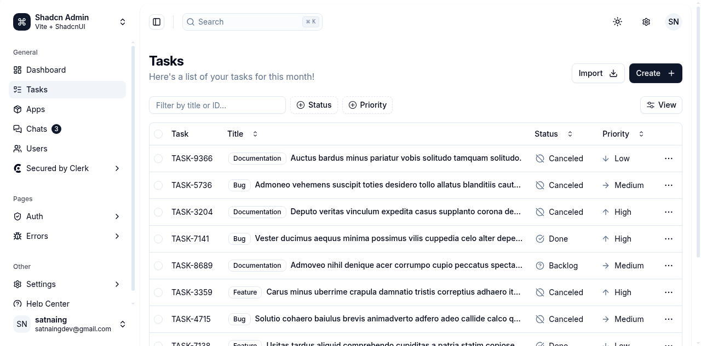
Task: Open Apps from the sidebar
Action: (x=67, y=109)
